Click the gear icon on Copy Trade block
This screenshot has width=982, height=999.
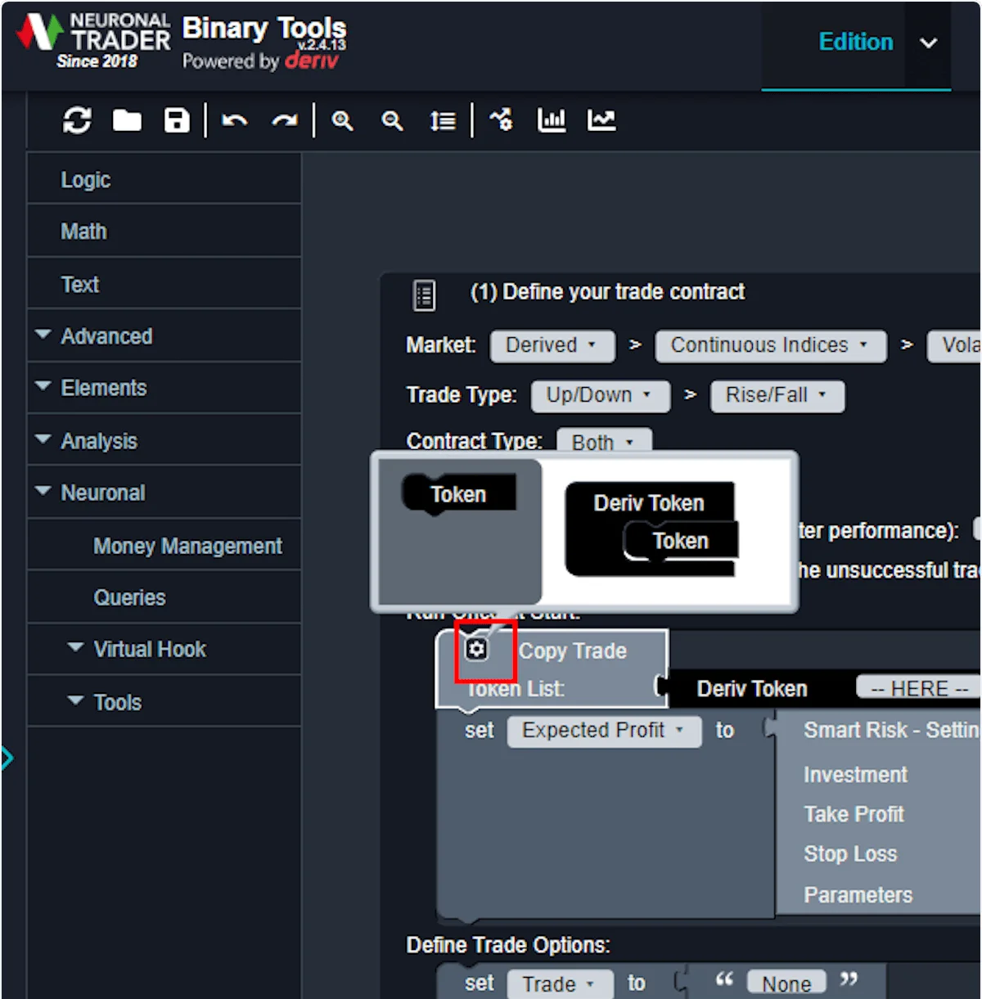click(476, 650)
